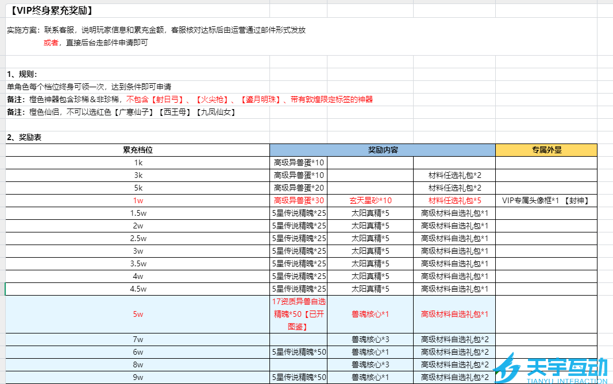Click the 17资质异兽自选精魄*50 cell
This screenshot has width=613, height=384.
(299, 314)
